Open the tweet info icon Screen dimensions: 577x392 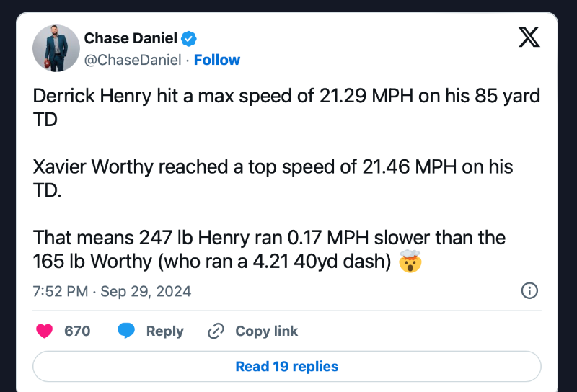click(x=529, y=290)
